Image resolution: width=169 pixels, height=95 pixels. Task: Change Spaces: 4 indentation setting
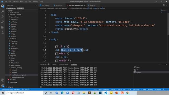tap(114, 89)
